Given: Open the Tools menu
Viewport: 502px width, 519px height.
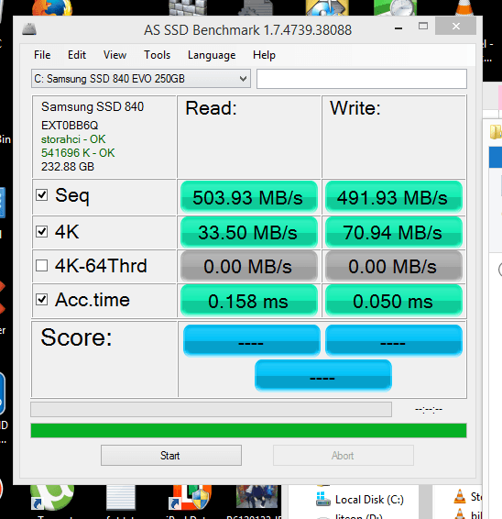Looking at the screenshot, I should point(157,55).
